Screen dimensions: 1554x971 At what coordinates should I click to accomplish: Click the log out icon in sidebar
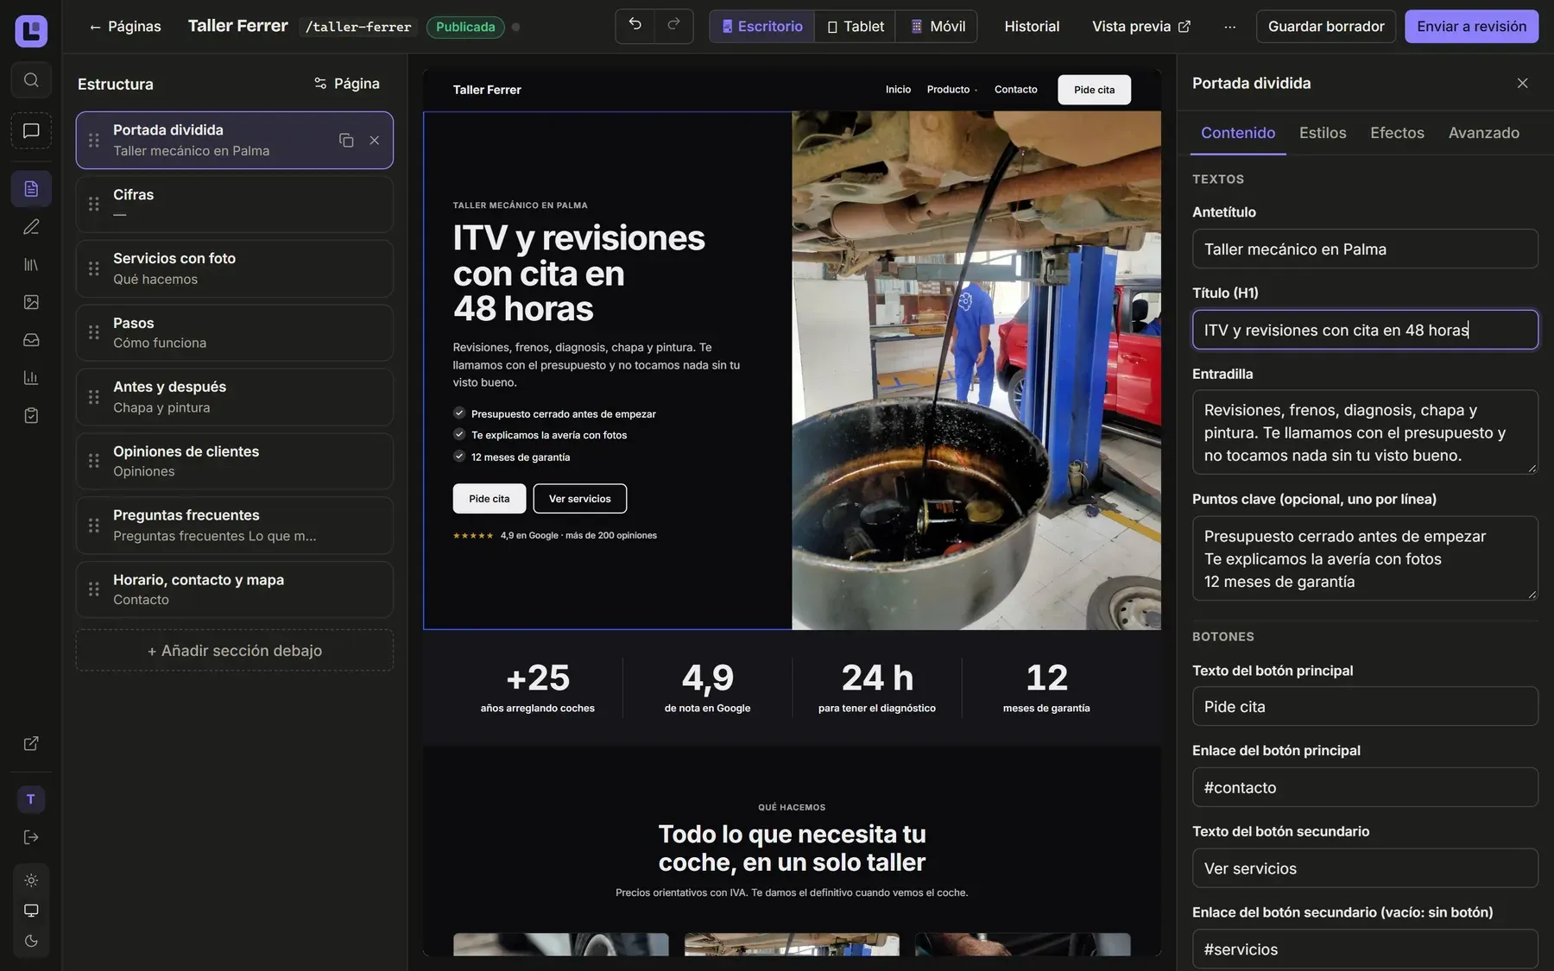coord(31,837)
